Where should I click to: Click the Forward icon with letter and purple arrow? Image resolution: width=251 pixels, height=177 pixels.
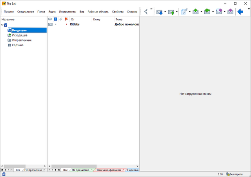pyautogui.click(x=219, y=11)
